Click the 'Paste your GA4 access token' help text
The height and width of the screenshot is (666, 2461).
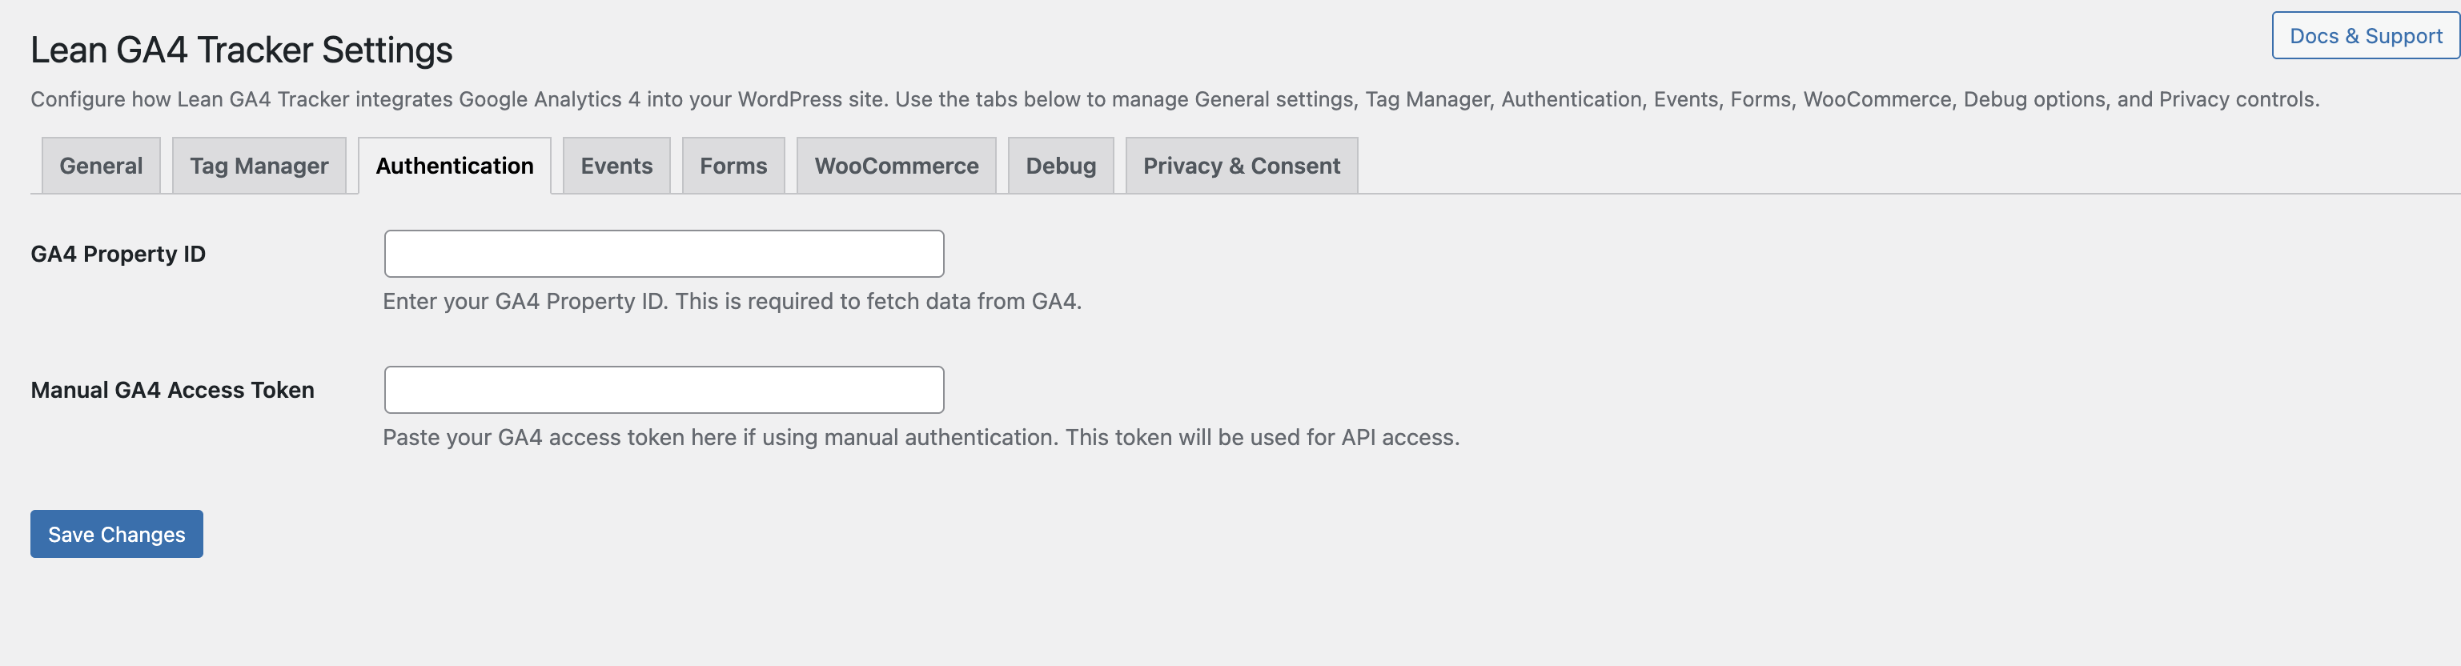pyautogui.click(x=921, y=438)
